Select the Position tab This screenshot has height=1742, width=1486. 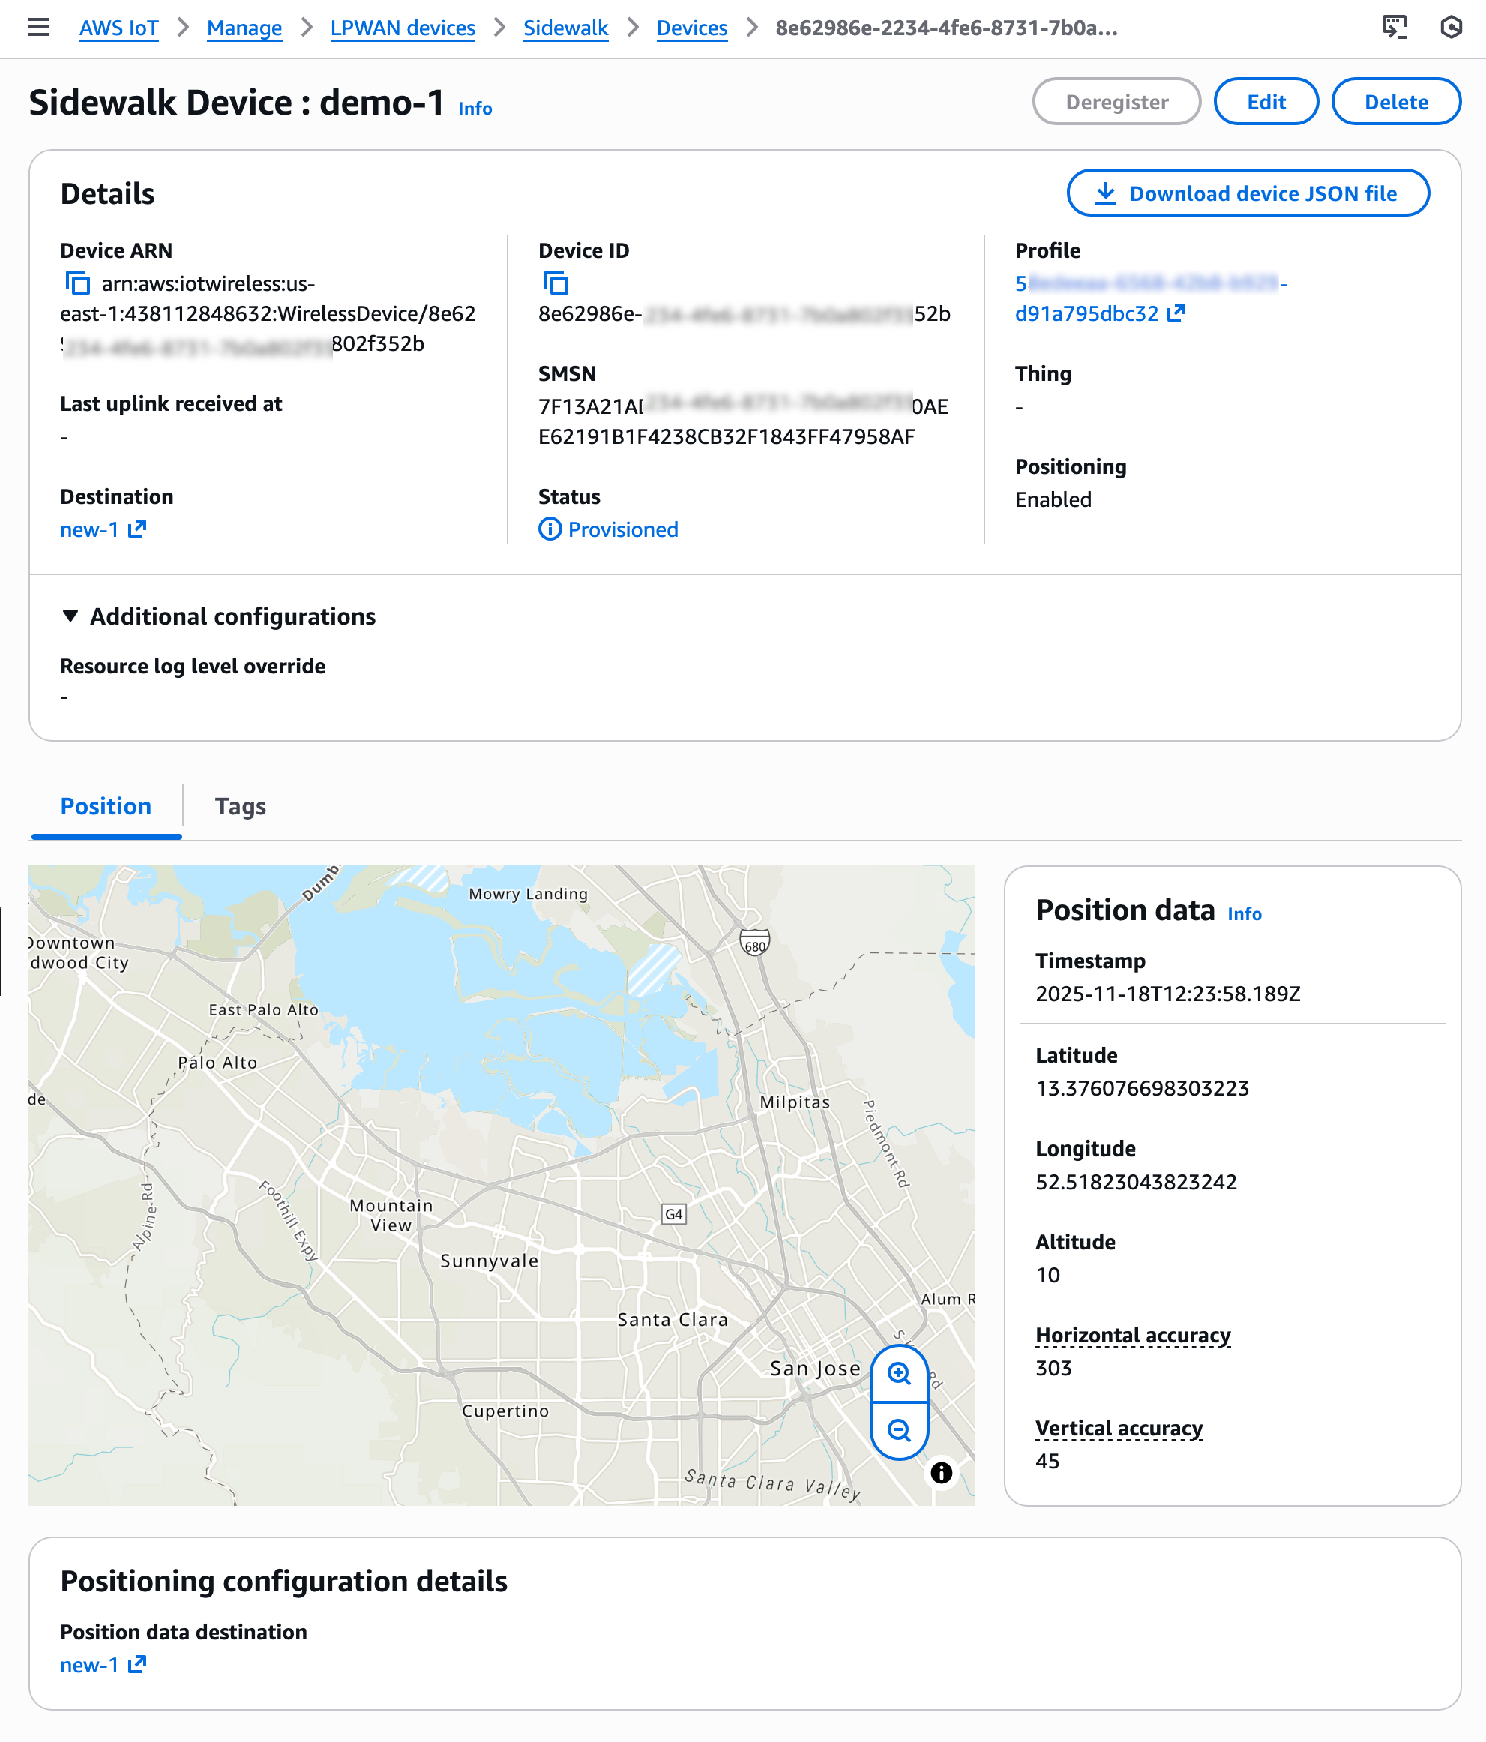(x=106, y=806)
